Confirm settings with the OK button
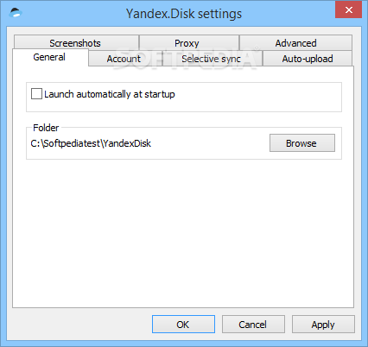368x347 pixels. pos(183,325)
